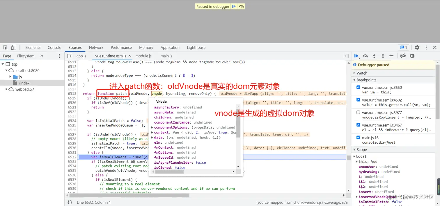Open the console messages badge showing 1
Image resolution: width=440 pixels, height=206 pixels.
(404, 48)
